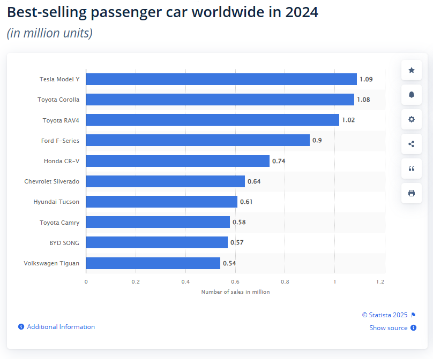The height and width of the screenshot is (359, 433).
Task: Select the Chevrolet Silverado bar
Action: (x=166, y=181)
